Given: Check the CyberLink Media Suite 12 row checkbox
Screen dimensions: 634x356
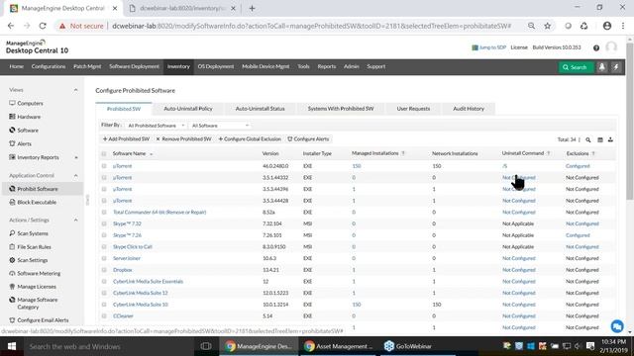Looking at the screenshot, I should tap(104, 293).
